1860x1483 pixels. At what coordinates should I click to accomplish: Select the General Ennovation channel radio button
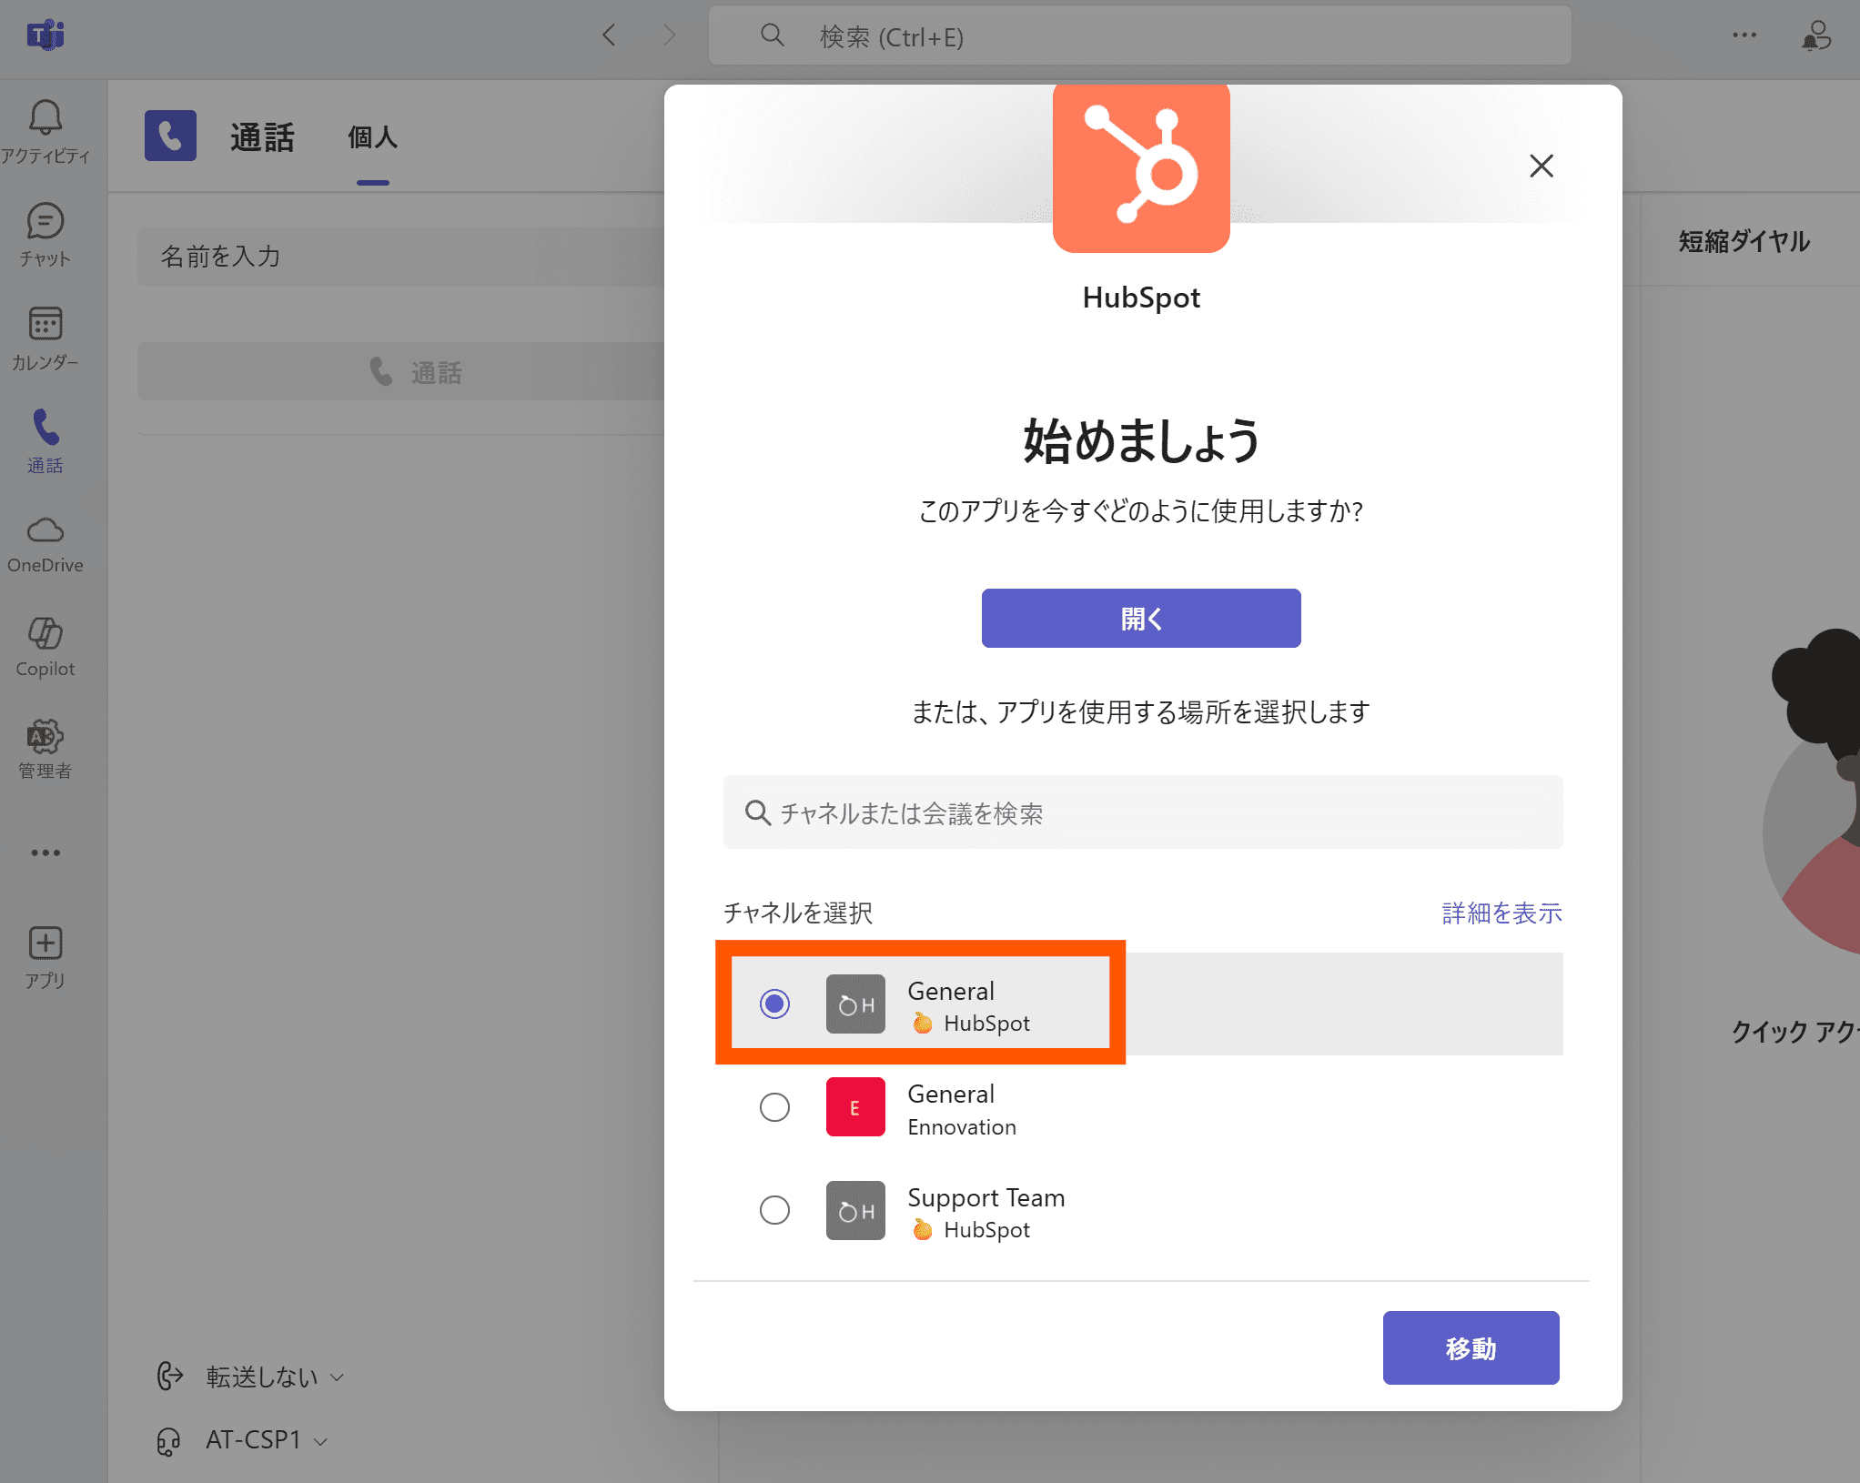pyautogui.click(x=774, y=1107)
